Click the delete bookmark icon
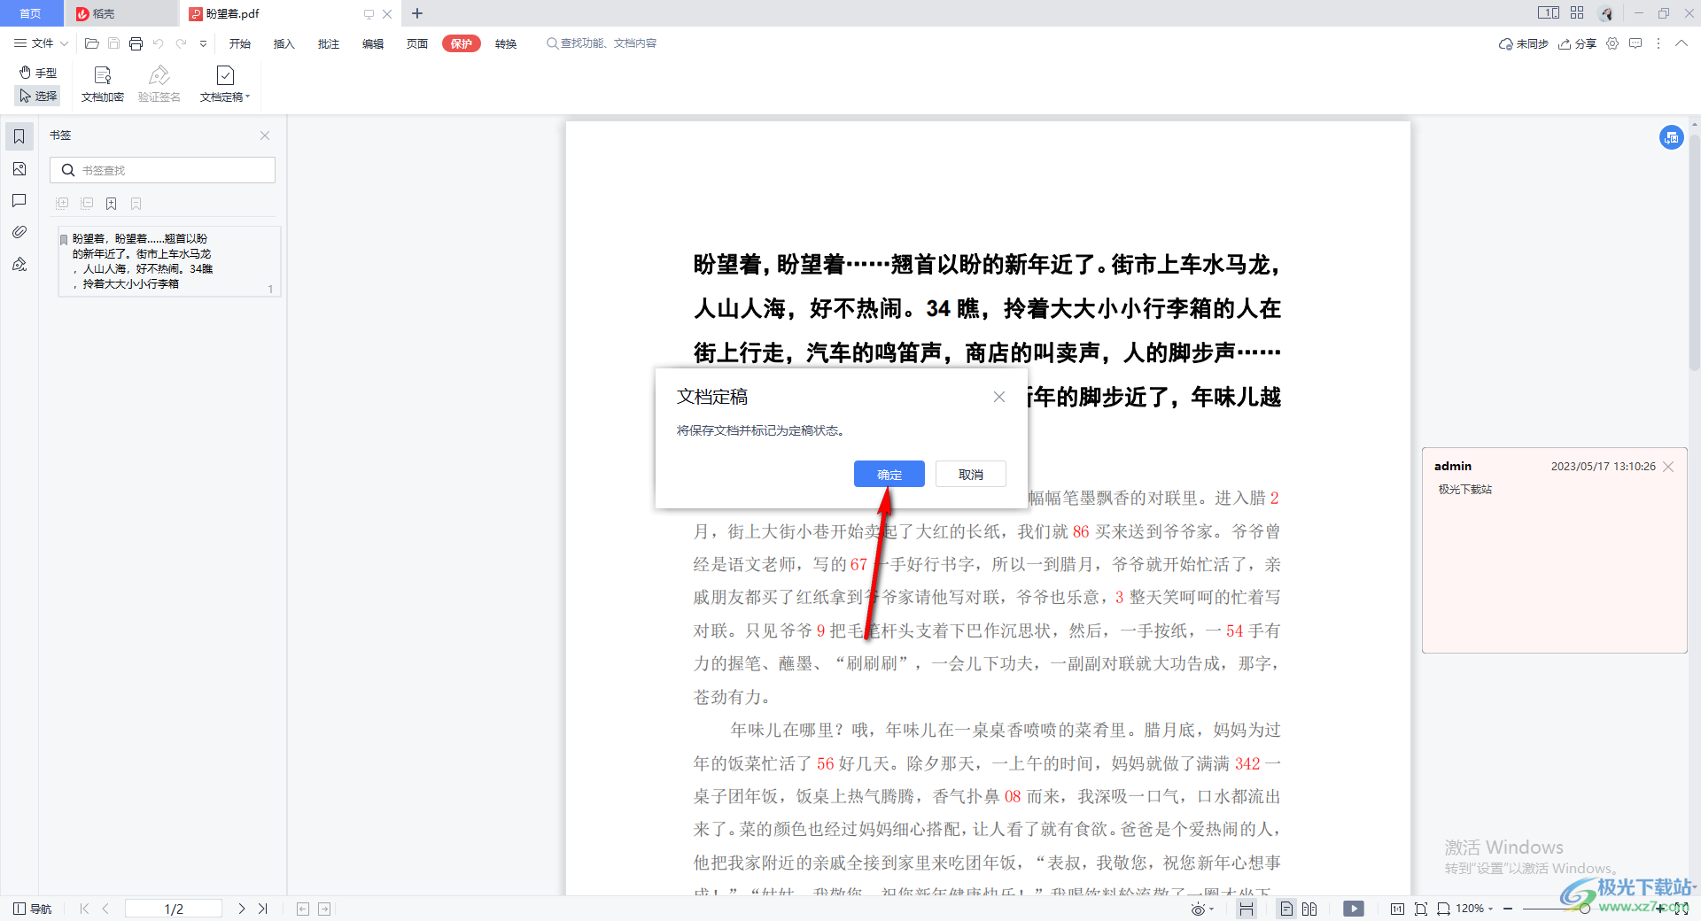 (136, 204)
